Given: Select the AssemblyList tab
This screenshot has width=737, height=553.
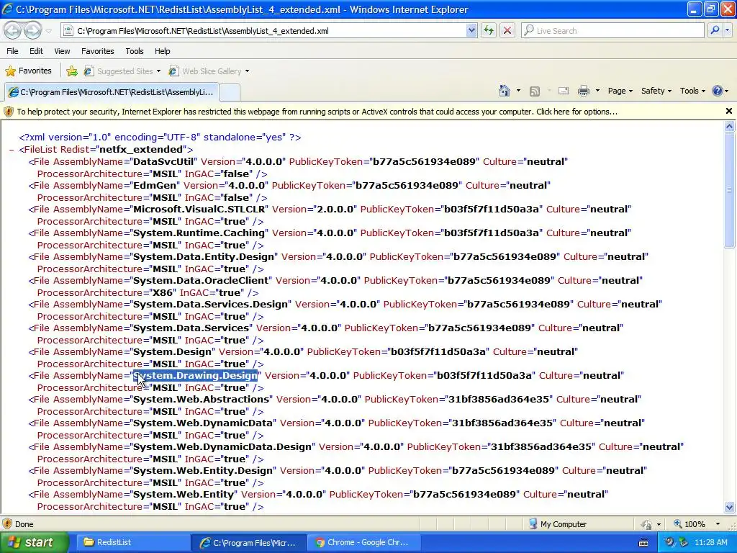Looking at the screenshot, I should coord(112,92).
